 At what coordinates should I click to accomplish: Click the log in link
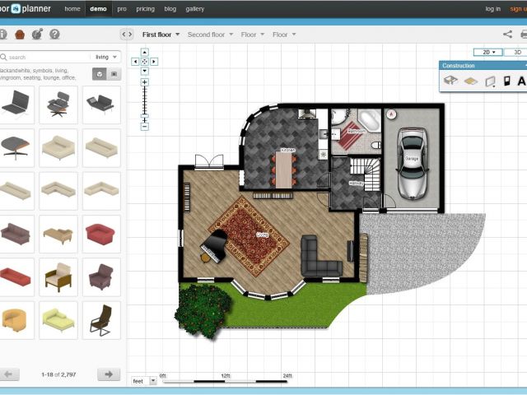492,8
